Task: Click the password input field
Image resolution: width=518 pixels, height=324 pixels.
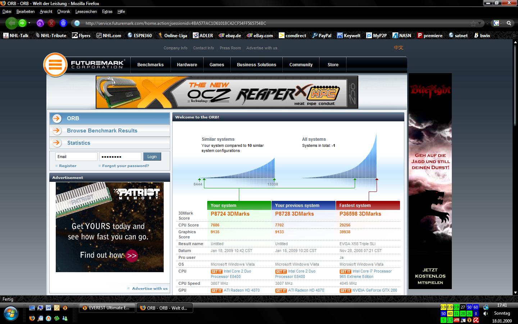Action: click(x=120, y=157)
